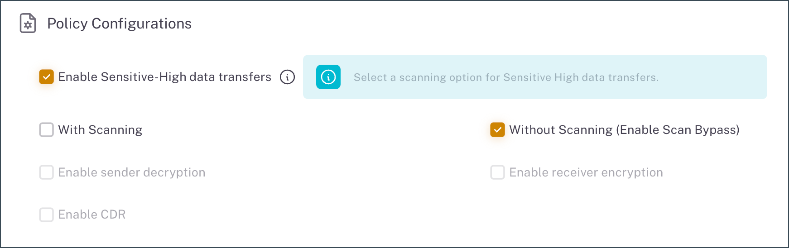Check the Enable CDR box
Image resolution: width=789 pixels, height=248 pixels.
(x=46, y=215)
